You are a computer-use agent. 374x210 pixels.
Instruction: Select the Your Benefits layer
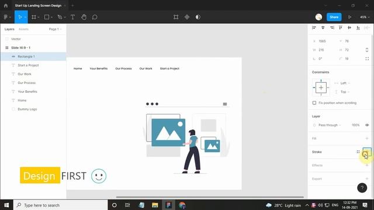[x=33, y=92]
